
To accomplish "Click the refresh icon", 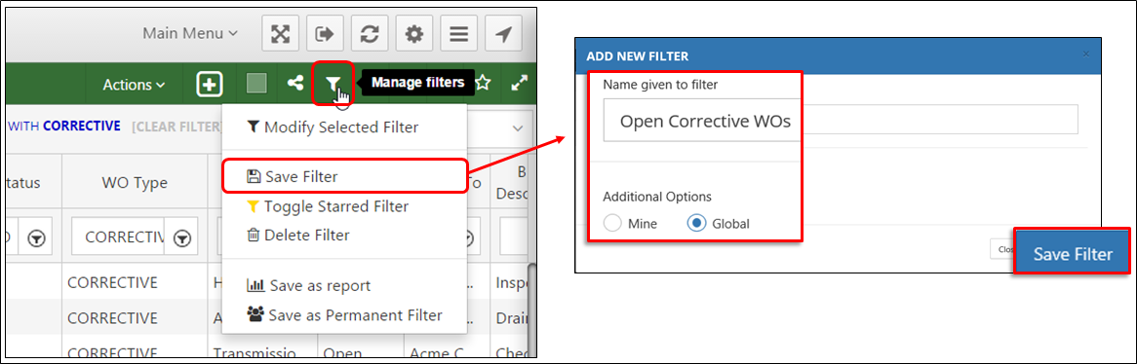I will (370, 33).
